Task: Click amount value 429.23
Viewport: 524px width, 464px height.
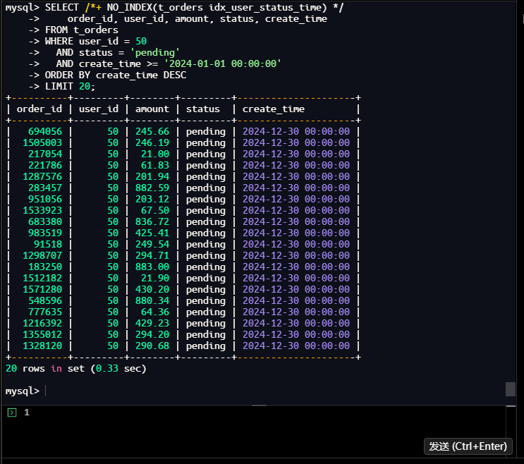Action: (152, 324)
